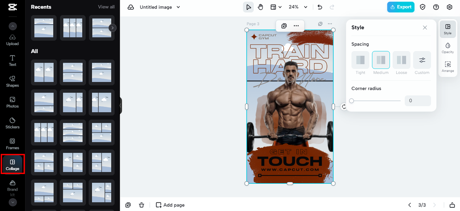
Task: Click the sidebar down chevron
Action: coord(13,202)
